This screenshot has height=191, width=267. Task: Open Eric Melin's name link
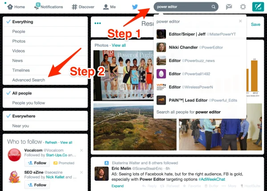(x=121, y=168)
